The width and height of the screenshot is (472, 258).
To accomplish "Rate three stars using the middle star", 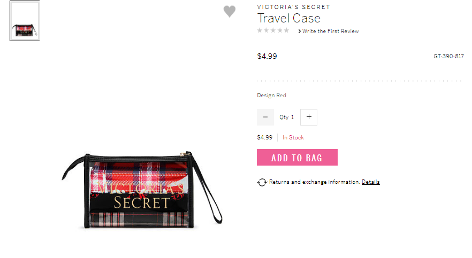I will pyautogui.click(x=273, y=30).
